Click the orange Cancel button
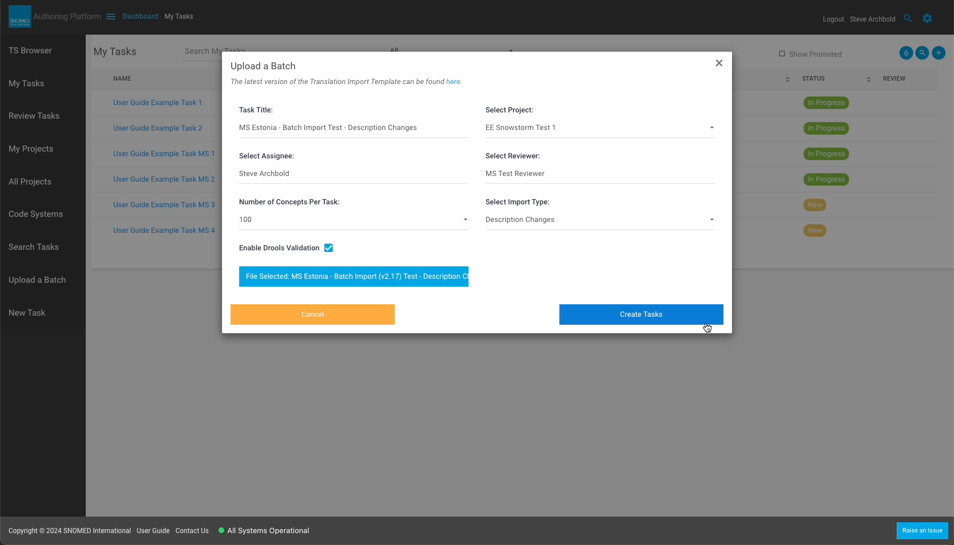954x545 pixels. pyautogui.click(x=312, y=315)
